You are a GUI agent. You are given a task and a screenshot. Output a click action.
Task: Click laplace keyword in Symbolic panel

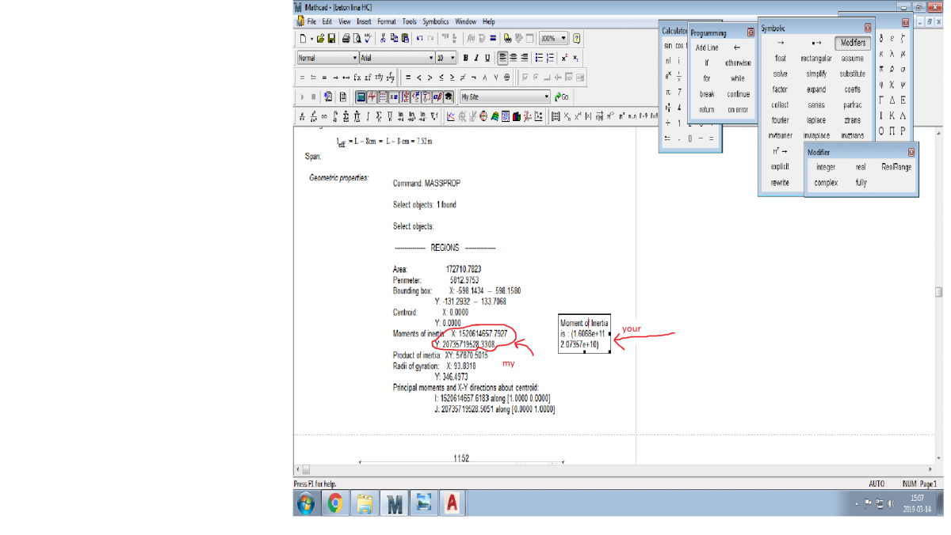[816, 120]
